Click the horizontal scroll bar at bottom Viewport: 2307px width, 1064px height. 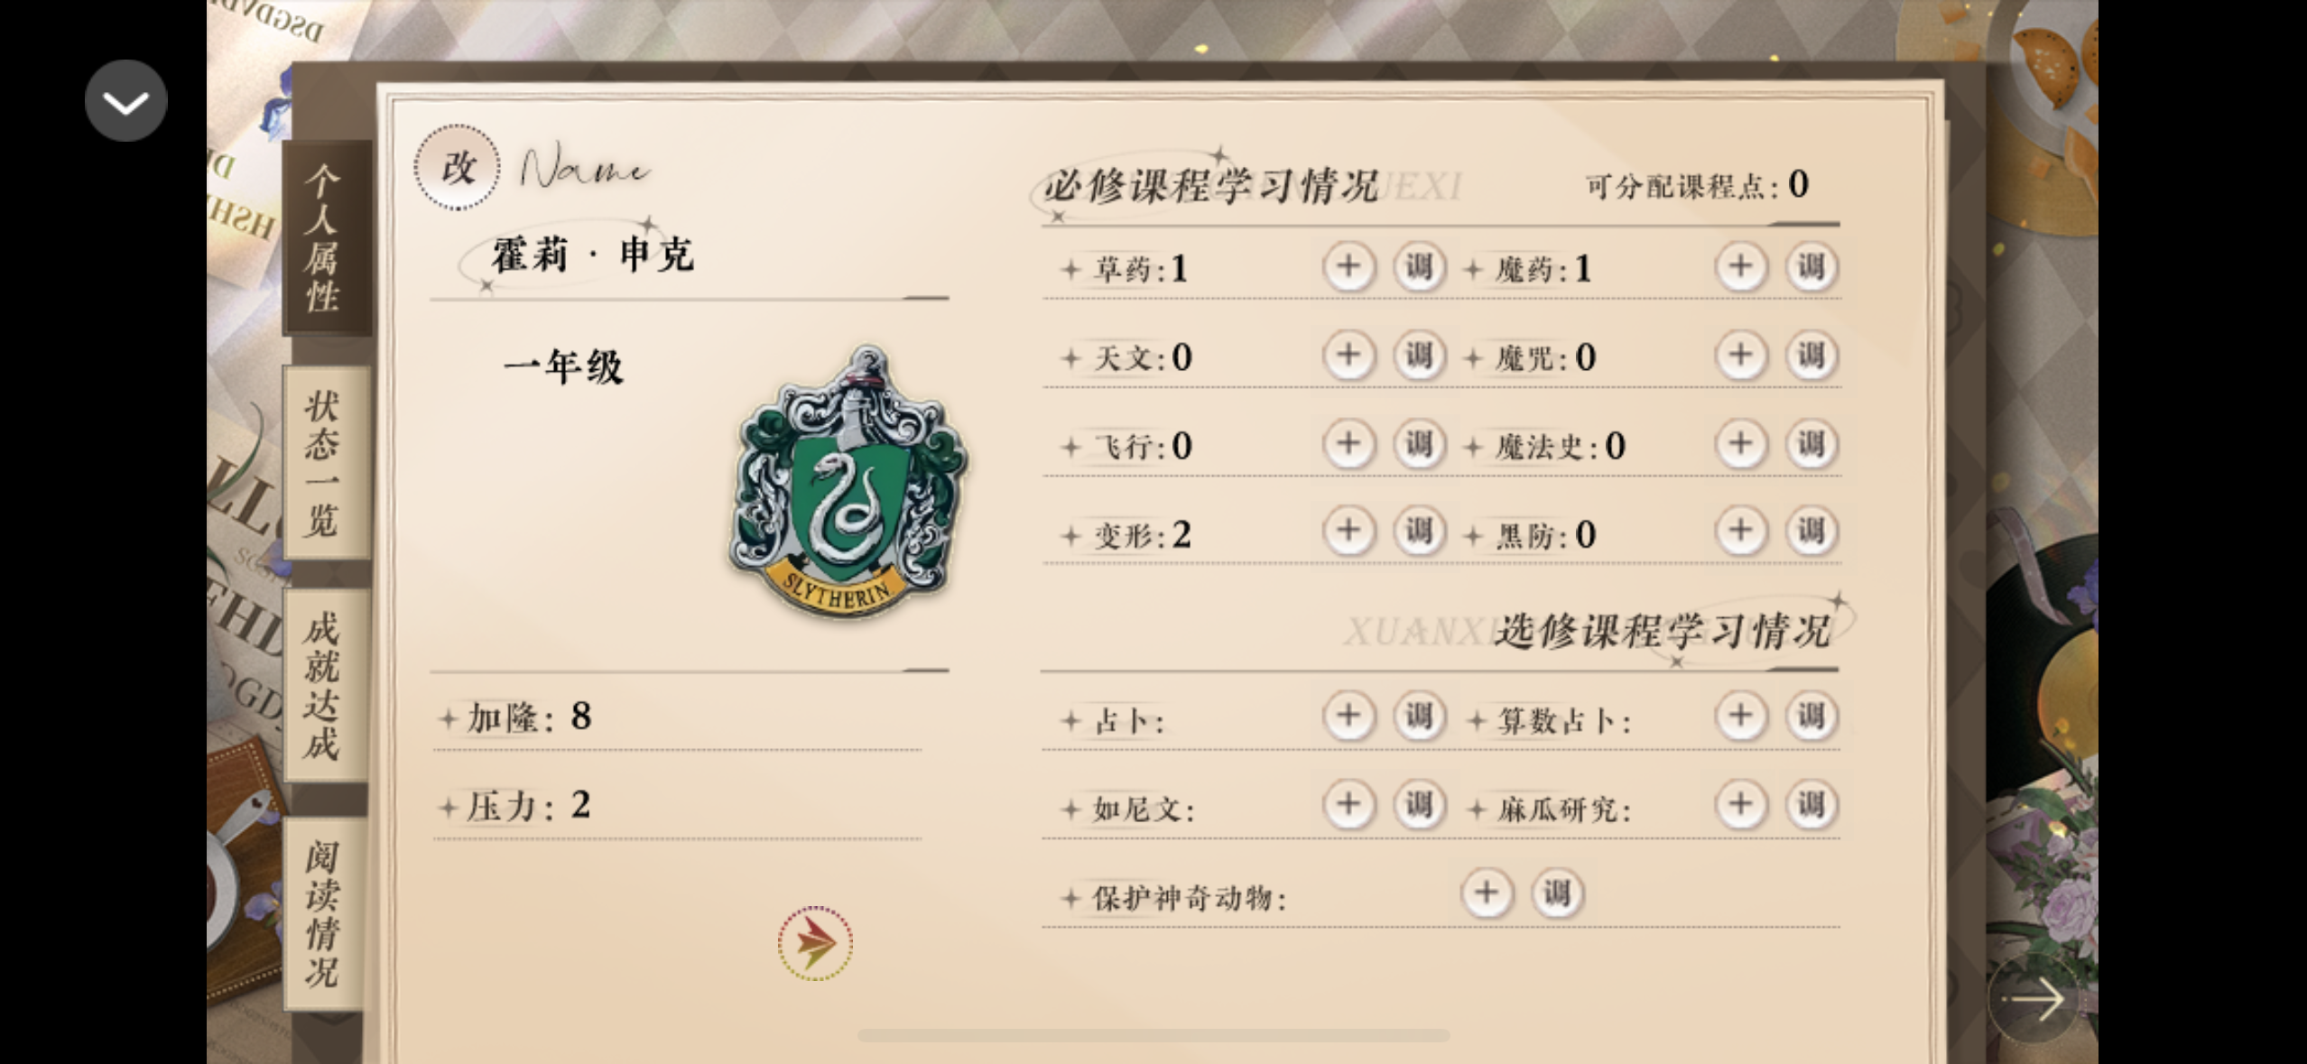pos(1153,1035)
